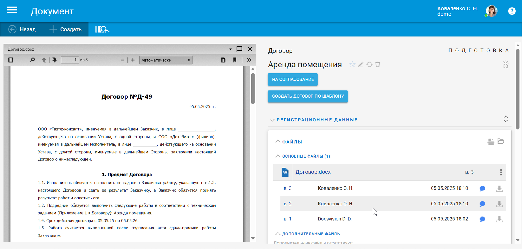Click the barcode search icon
This screenshot has width=522, height=249.
(102, 29)
